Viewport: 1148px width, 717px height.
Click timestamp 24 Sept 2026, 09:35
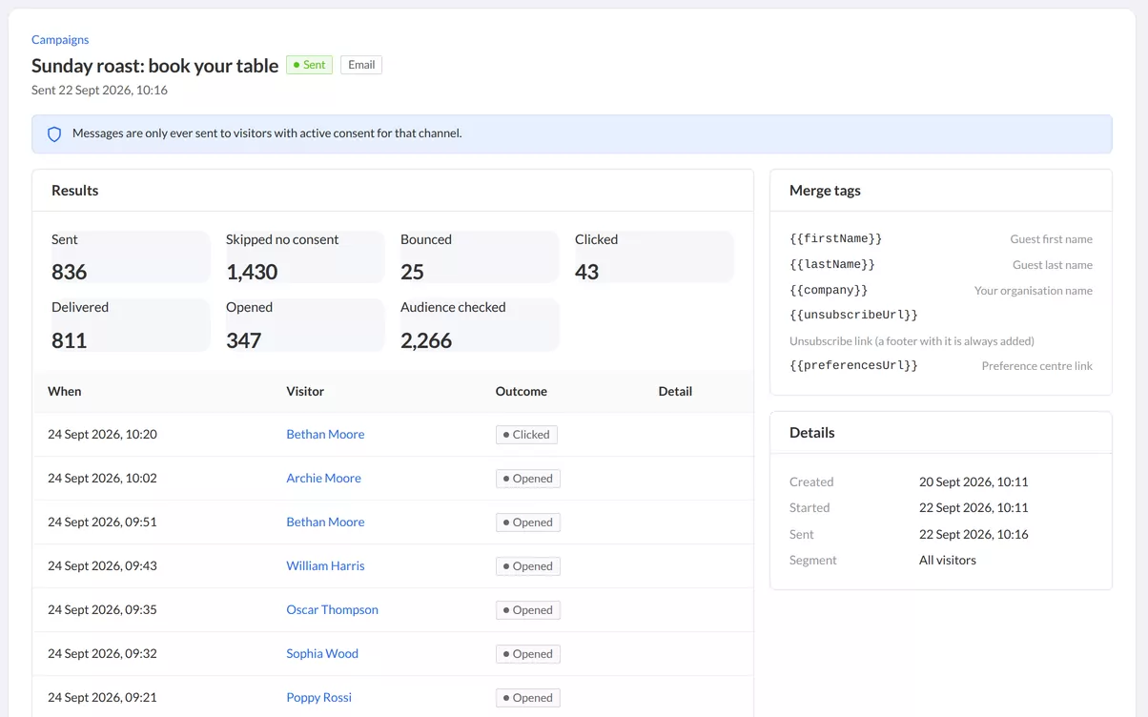point(102,609)
